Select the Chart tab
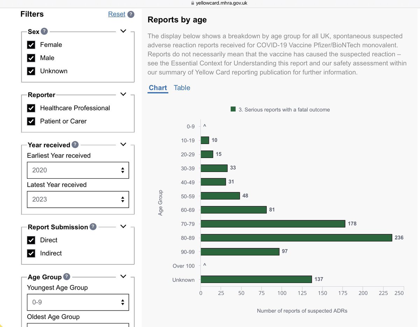The width and height of the screenshot is (420, 327). [x=158, y=88]
